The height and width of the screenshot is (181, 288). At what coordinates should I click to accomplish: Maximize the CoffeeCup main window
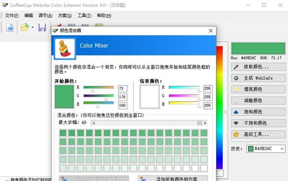pyautogui.click(x=264, y=5)
